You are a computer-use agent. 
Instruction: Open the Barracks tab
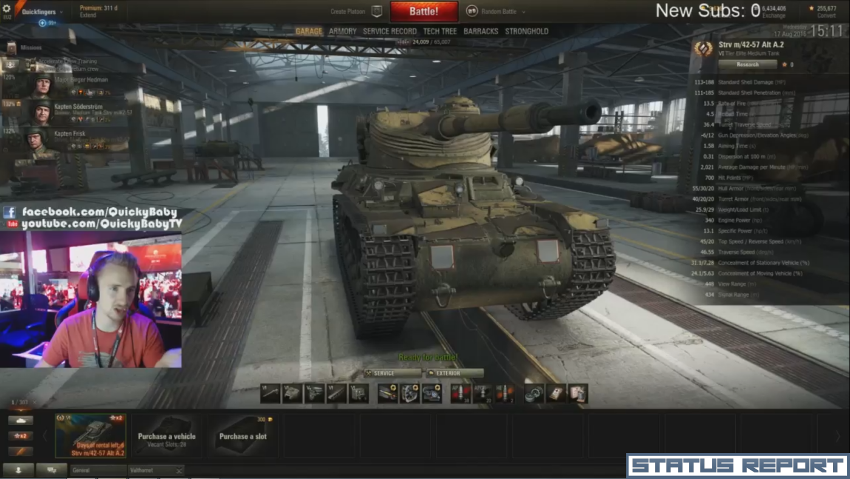click(x=480, y=31)
